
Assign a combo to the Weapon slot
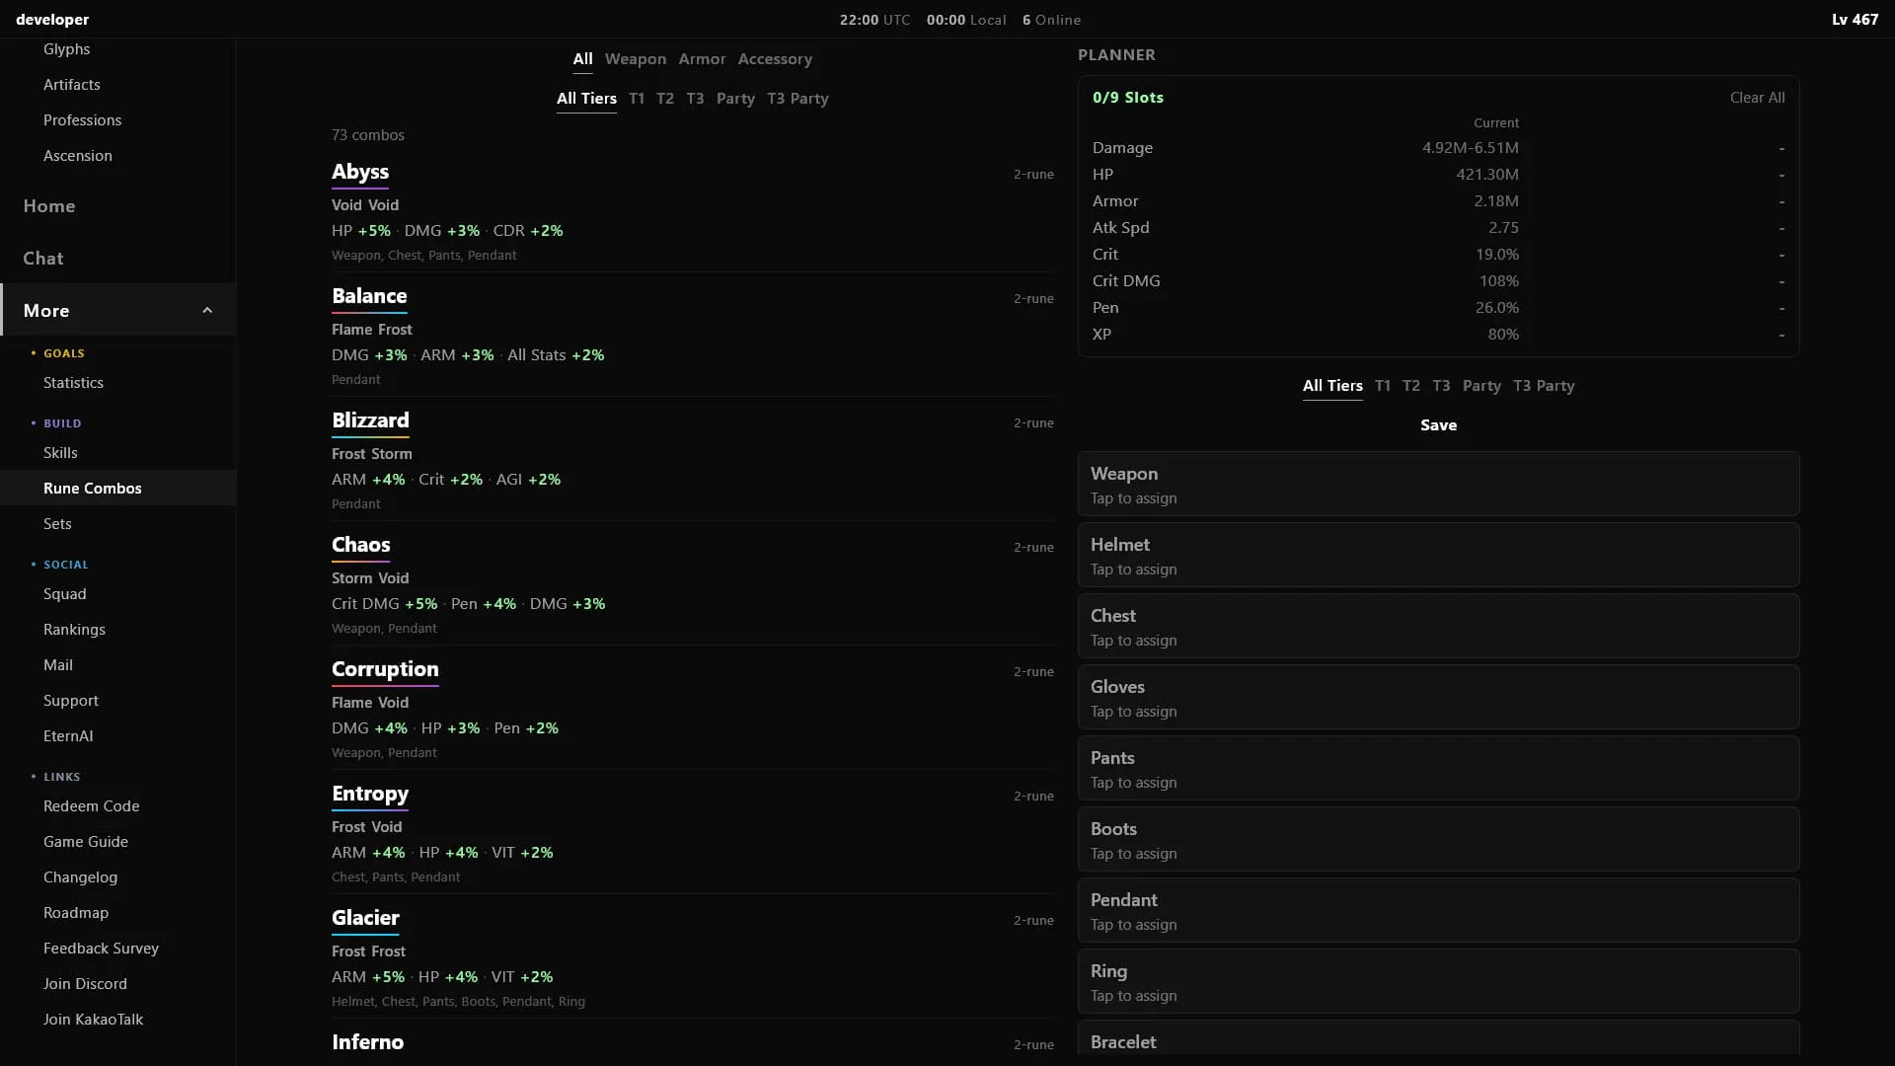1438,485
